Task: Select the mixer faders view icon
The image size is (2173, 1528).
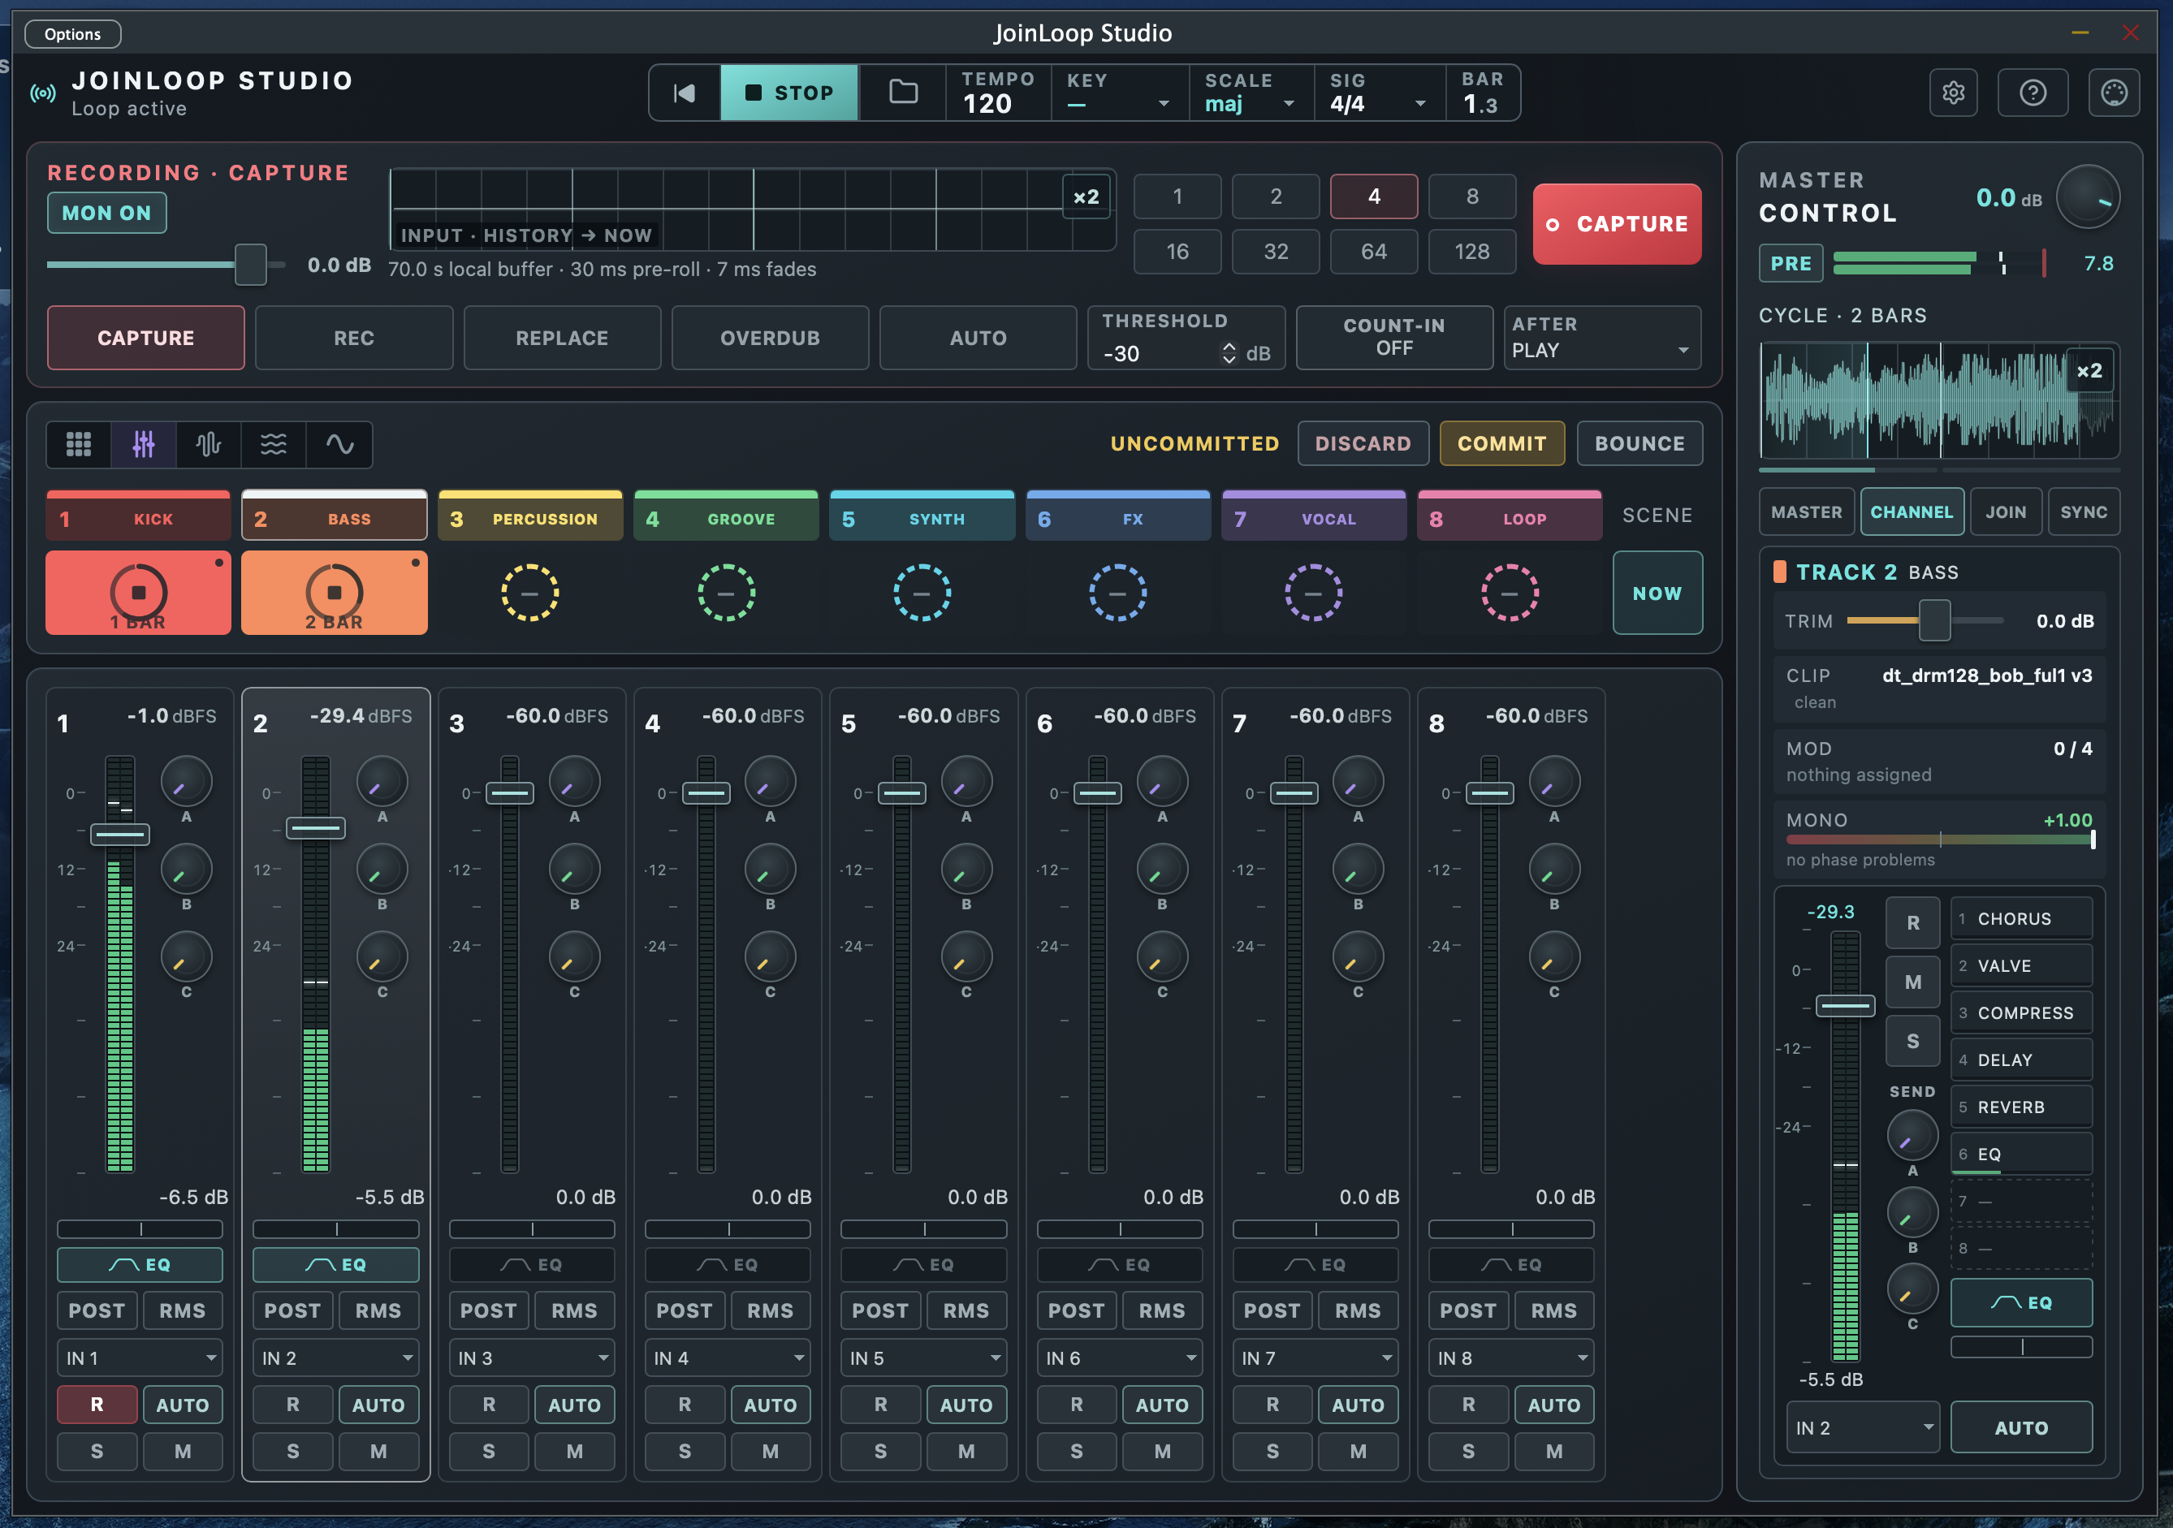Action: pyautogui.click(x=144, y=444)
